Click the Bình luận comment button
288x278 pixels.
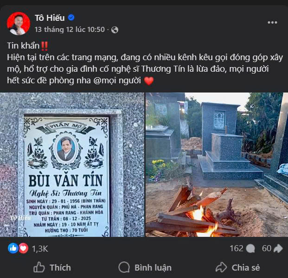pyautogui.click(x=145, y=267)
